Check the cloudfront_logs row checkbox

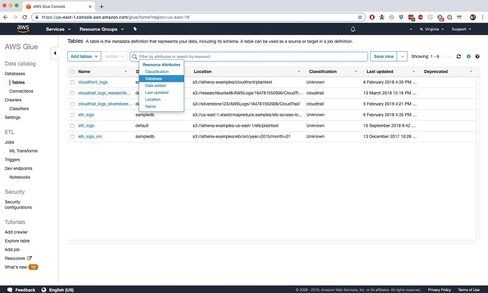coord(72,82)
